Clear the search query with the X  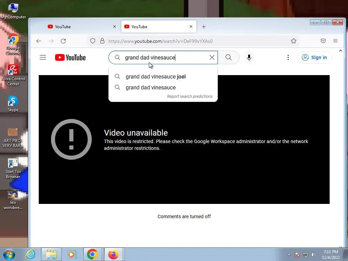212,57
